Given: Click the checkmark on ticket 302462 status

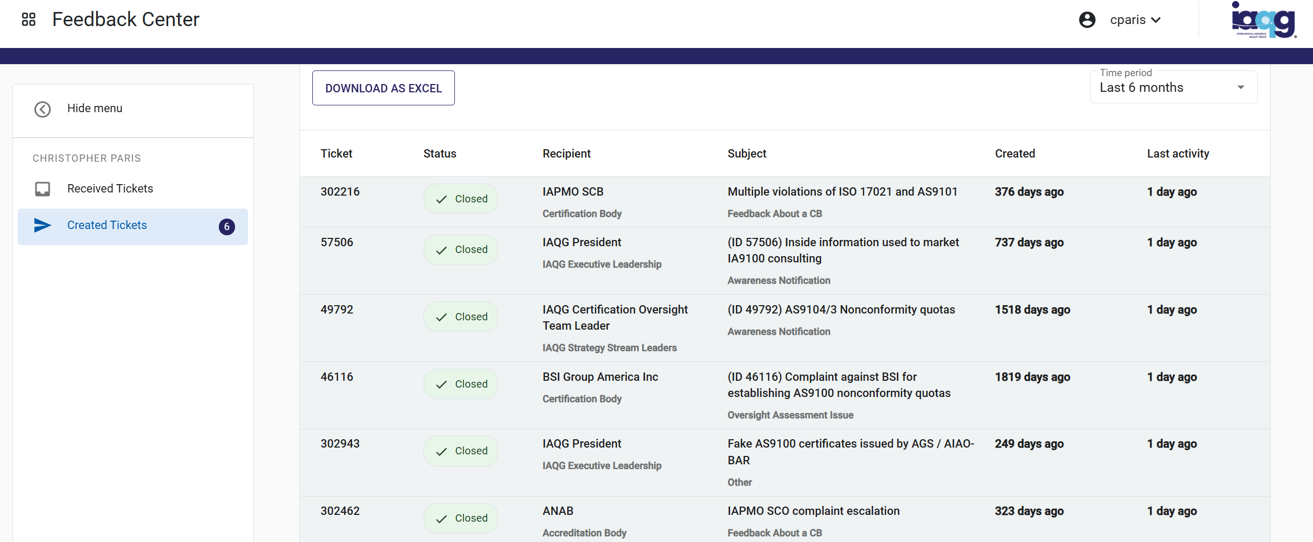Looking at the screenshot, I should 441,519.
